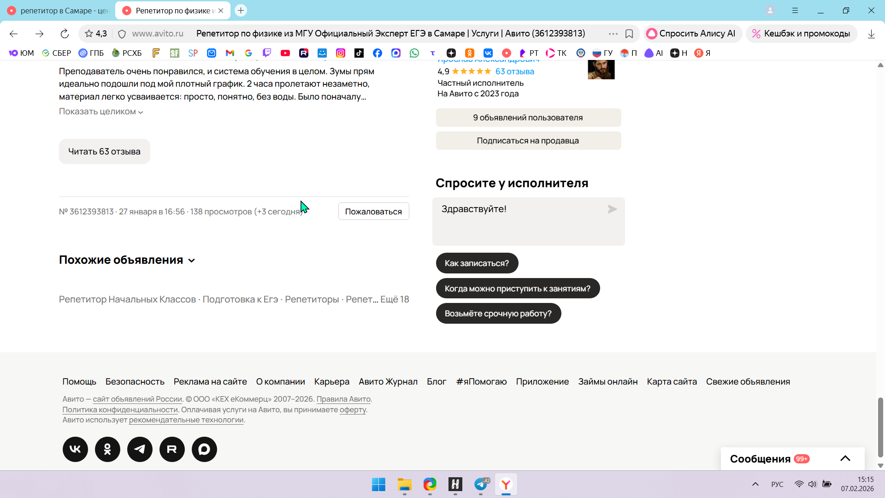This screenshot has width=885, height=498.
Task: Click page vertical scrollbar thumb
Action: (x=880, y=427)
